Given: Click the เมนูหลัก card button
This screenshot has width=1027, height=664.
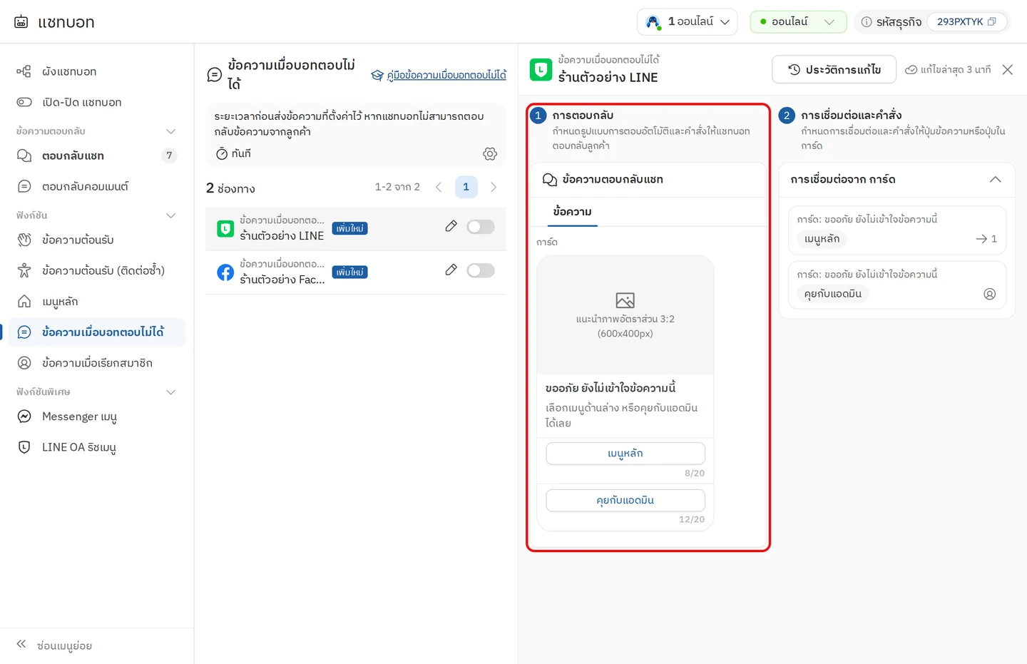Looking at the screenshot, I should tap(625, 454).
